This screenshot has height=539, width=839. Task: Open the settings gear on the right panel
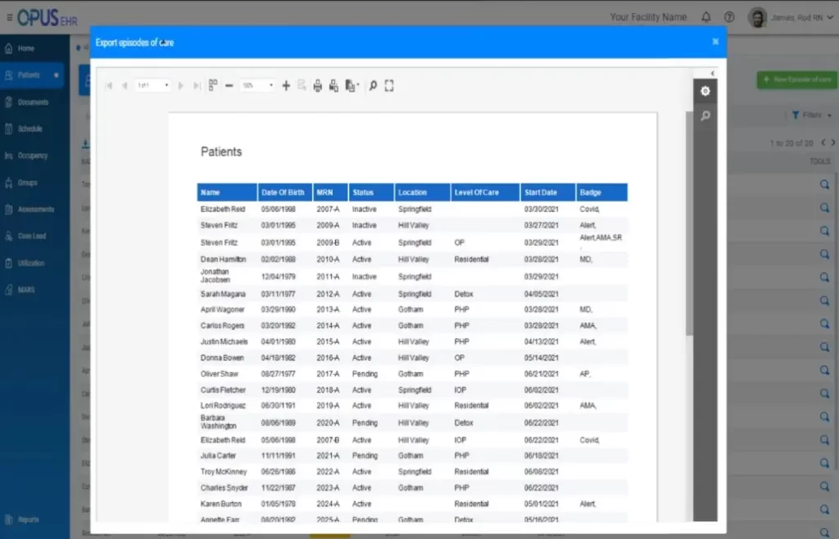[705, 92]
